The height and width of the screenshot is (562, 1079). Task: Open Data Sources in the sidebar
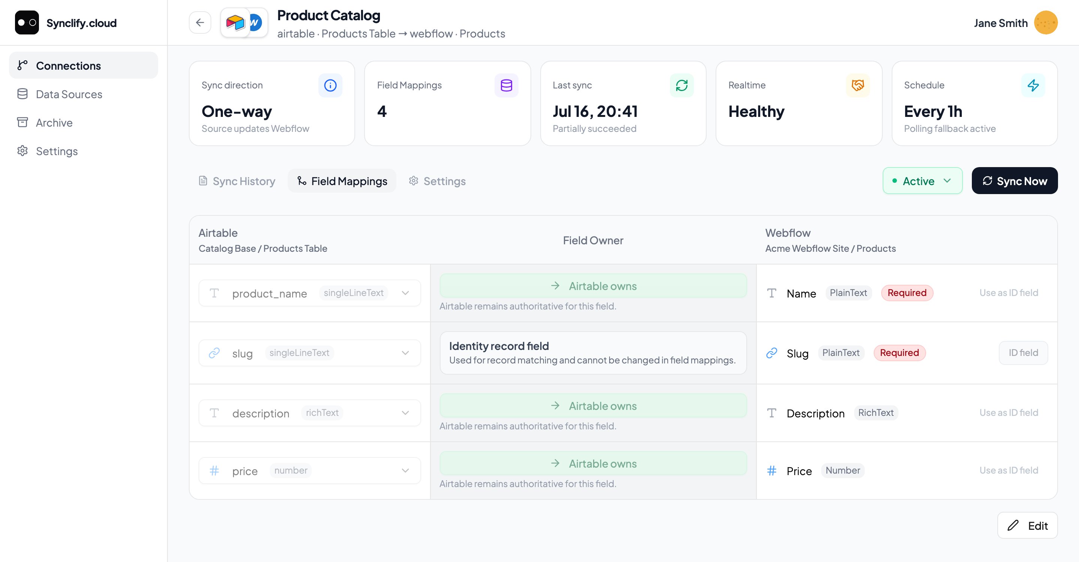click(x=83, y=94)
